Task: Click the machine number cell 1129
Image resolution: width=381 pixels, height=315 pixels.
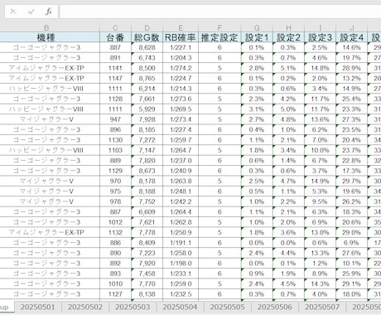Action: [x=115, y=171]
